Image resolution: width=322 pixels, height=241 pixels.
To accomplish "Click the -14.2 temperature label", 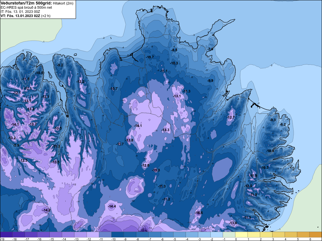I will 46,210.
